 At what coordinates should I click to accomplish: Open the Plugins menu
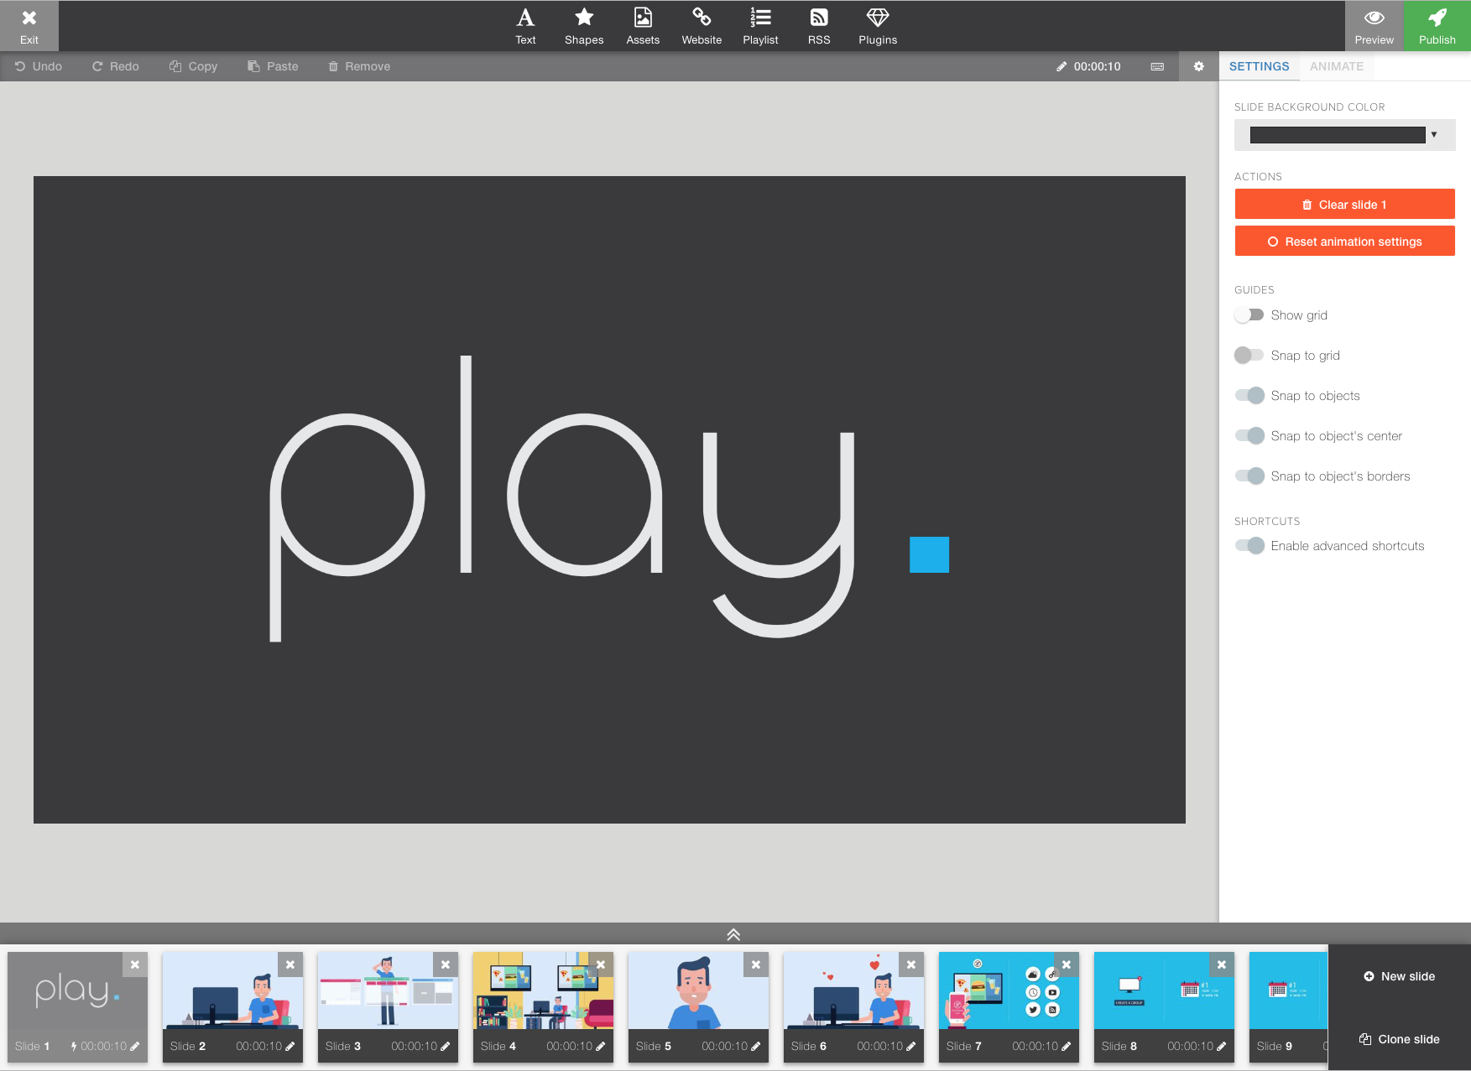[877, 25]
